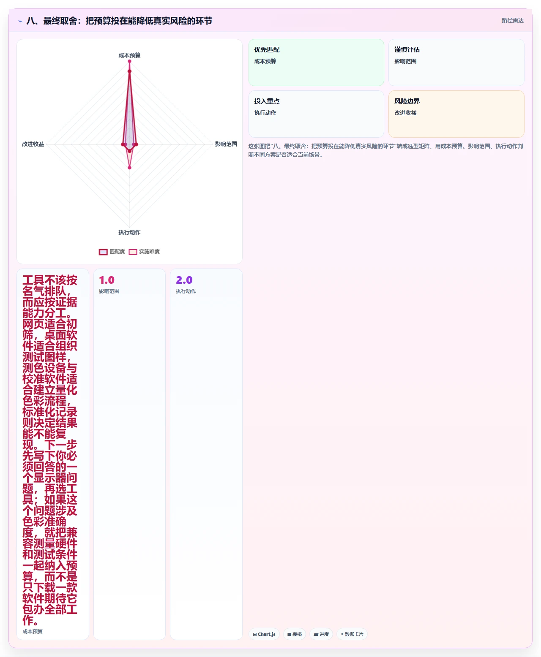Click the 成本预算 radar axis label
This screenshot has height=657, width=541.
click(x=129, y=55)
